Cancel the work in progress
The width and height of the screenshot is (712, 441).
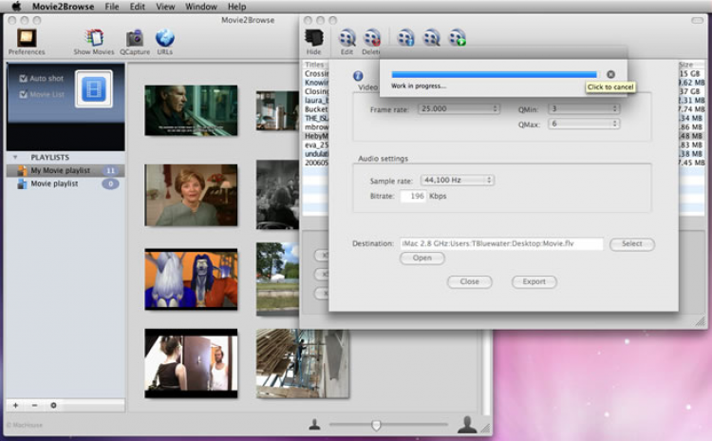tap(610, 74)
